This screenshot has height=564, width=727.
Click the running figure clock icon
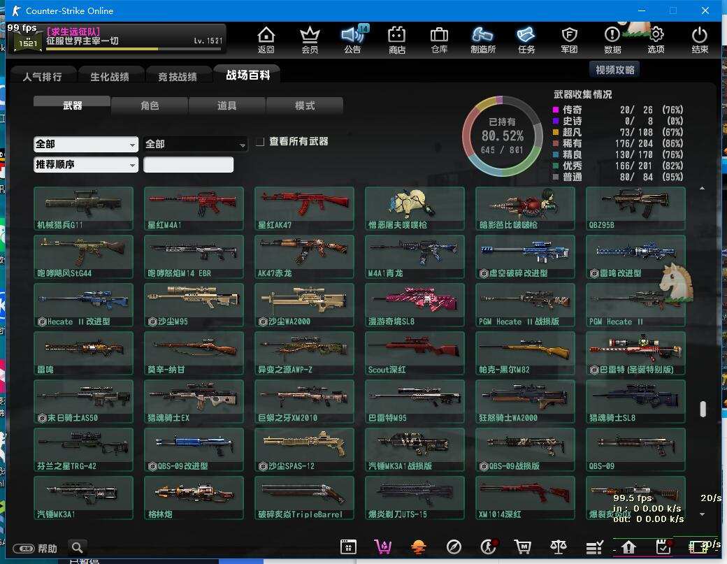488,547
